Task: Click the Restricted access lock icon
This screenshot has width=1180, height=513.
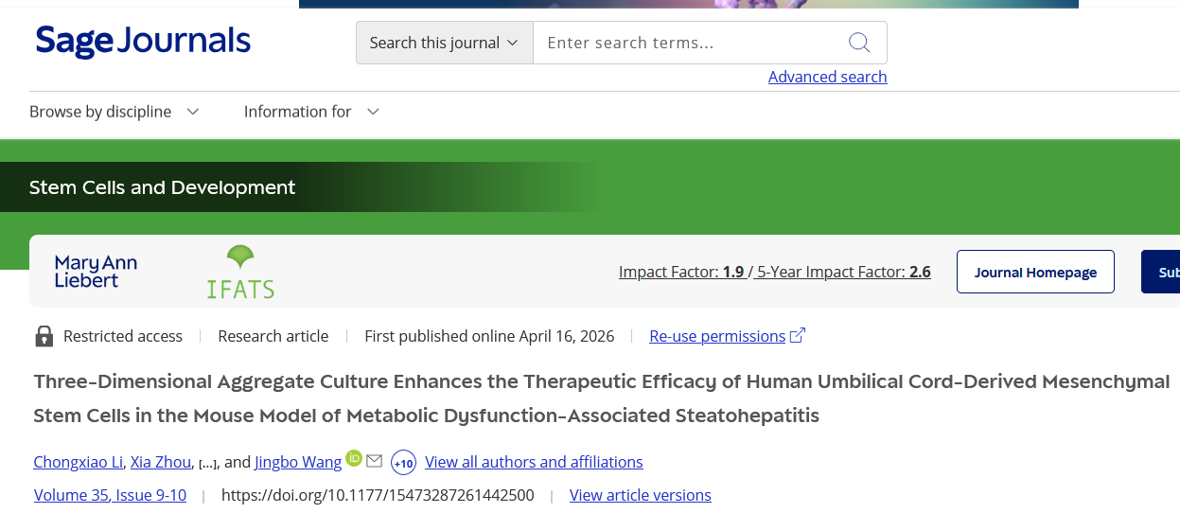Action: [44, 336]
